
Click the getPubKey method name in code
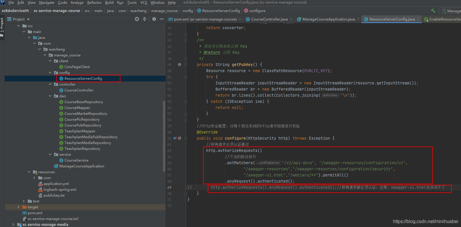(x=242, y=65)
